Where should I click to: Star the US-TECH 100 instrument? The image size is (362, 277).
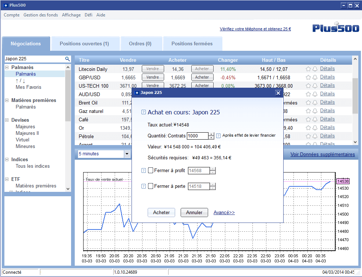click(308, 86)
